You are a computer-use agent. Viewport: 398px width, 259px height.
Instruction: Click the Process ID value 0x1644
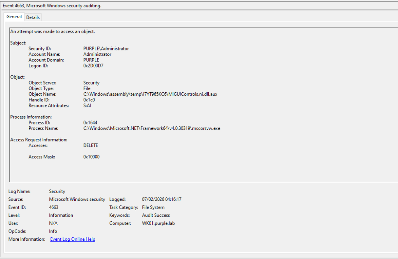pos(90,123)
